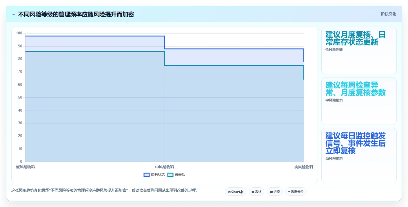
Task: Click the Chart.js tag
Action: coord(236,192)
